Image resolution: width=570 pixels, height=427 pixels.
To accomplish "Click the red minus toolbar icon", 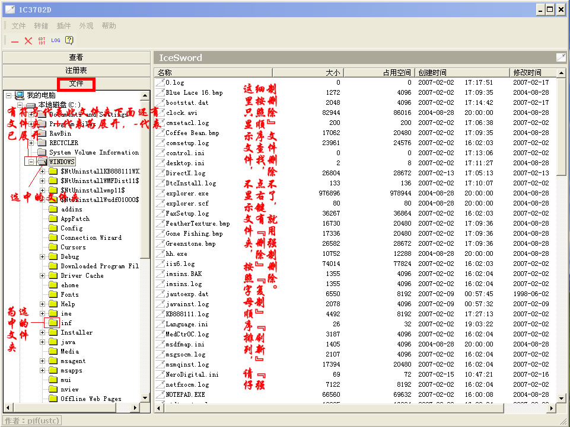I will 15,41.
